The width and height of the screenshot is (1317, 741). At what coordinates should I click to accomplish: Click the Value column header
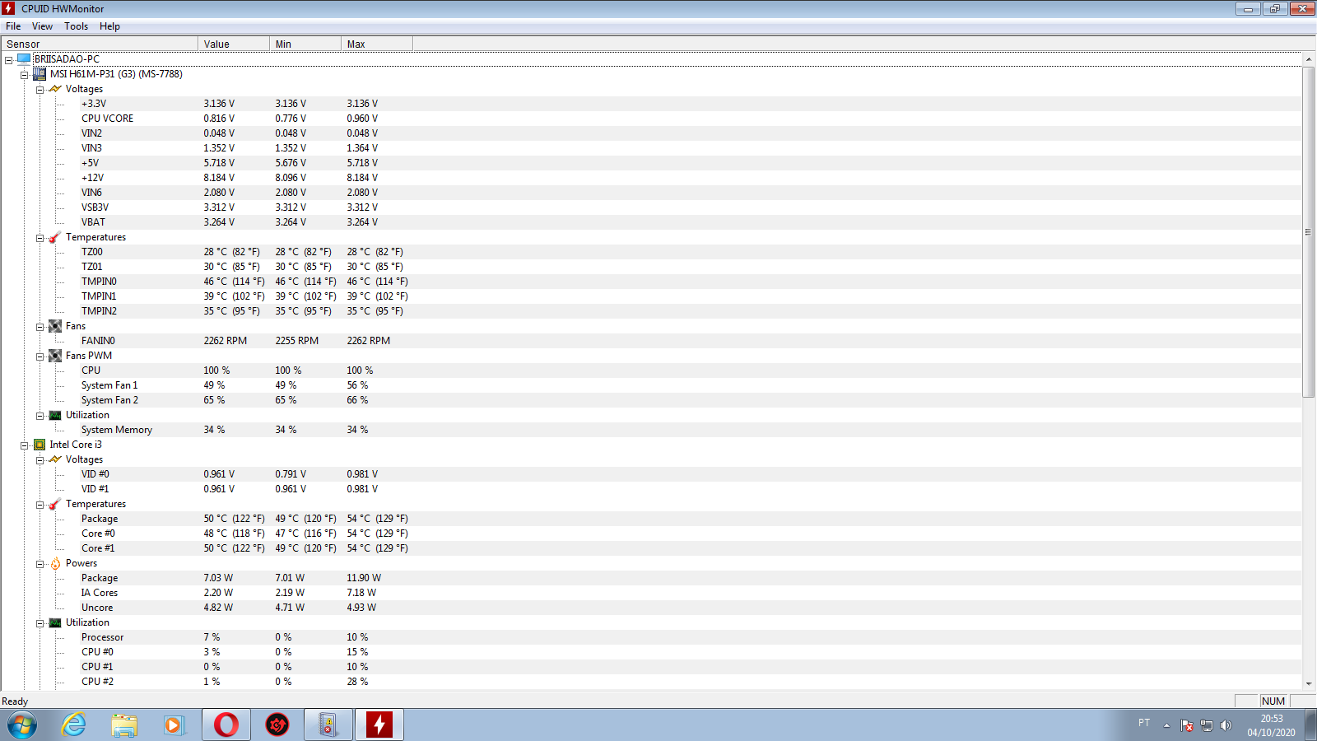pos(234,44)
